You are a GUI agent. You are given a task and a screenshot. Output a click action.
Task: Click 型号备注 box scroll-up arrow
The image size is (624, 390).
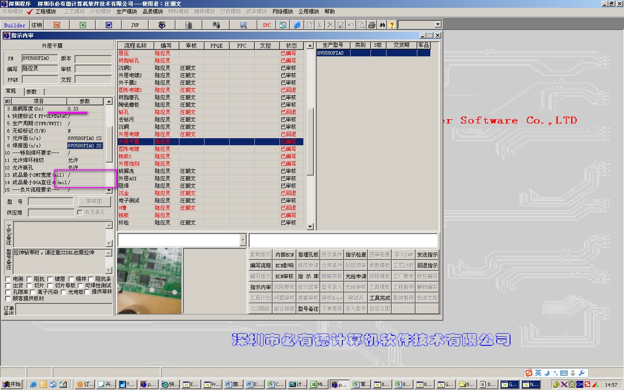pyautogui.click(x=109, y=253)
